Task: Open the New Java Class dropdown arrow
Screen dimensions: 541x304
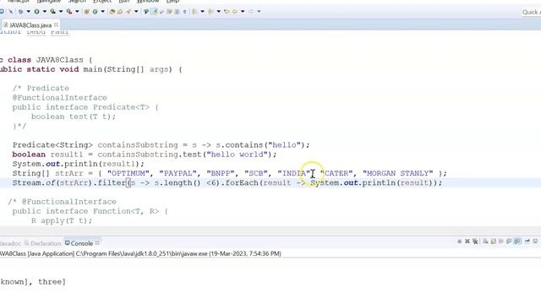Action: coord(102,11)
